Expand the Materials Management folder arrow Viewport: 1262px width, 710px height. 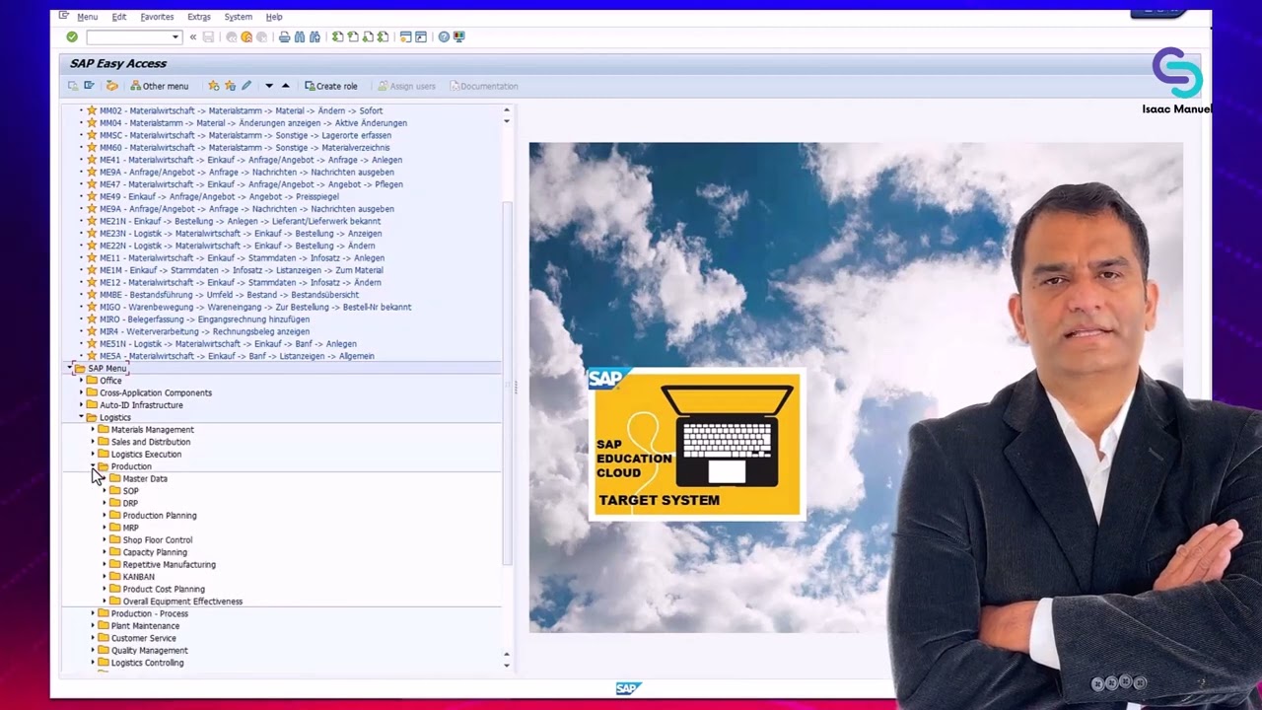click(x=94, y=430)
